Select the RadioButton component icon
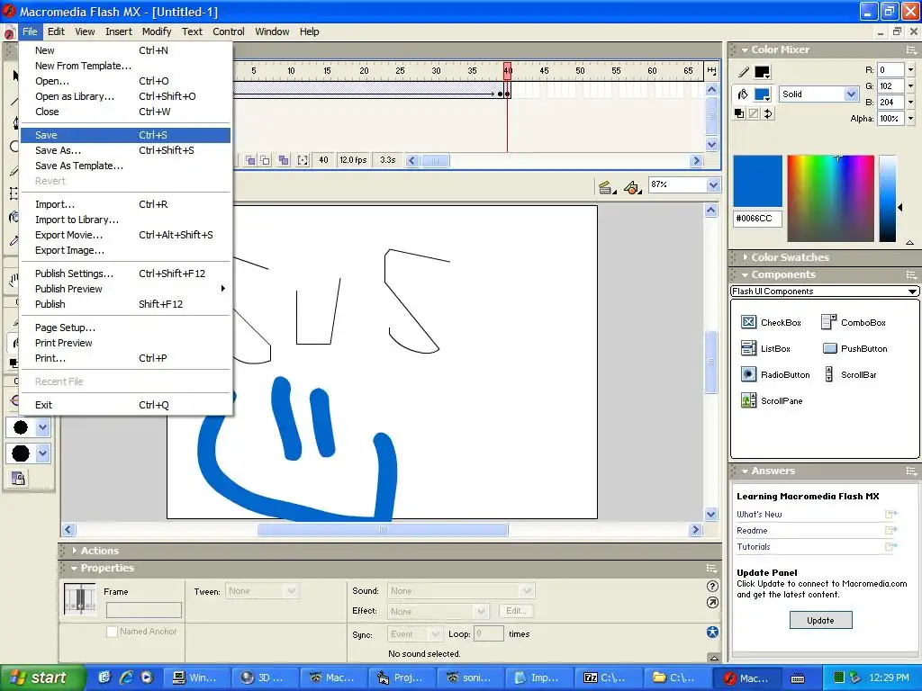The height and width of the screenshot is (691, 922). click(748, 374)
